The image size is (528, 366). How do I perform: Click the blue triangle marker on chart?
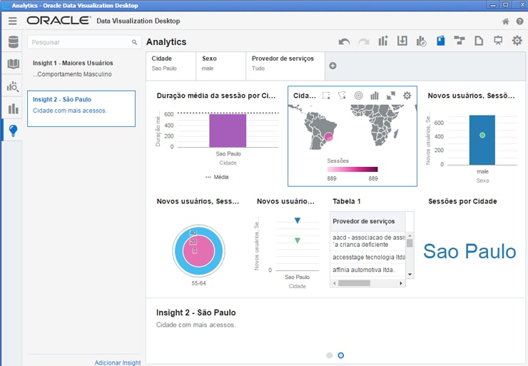[x=298, y=220]
